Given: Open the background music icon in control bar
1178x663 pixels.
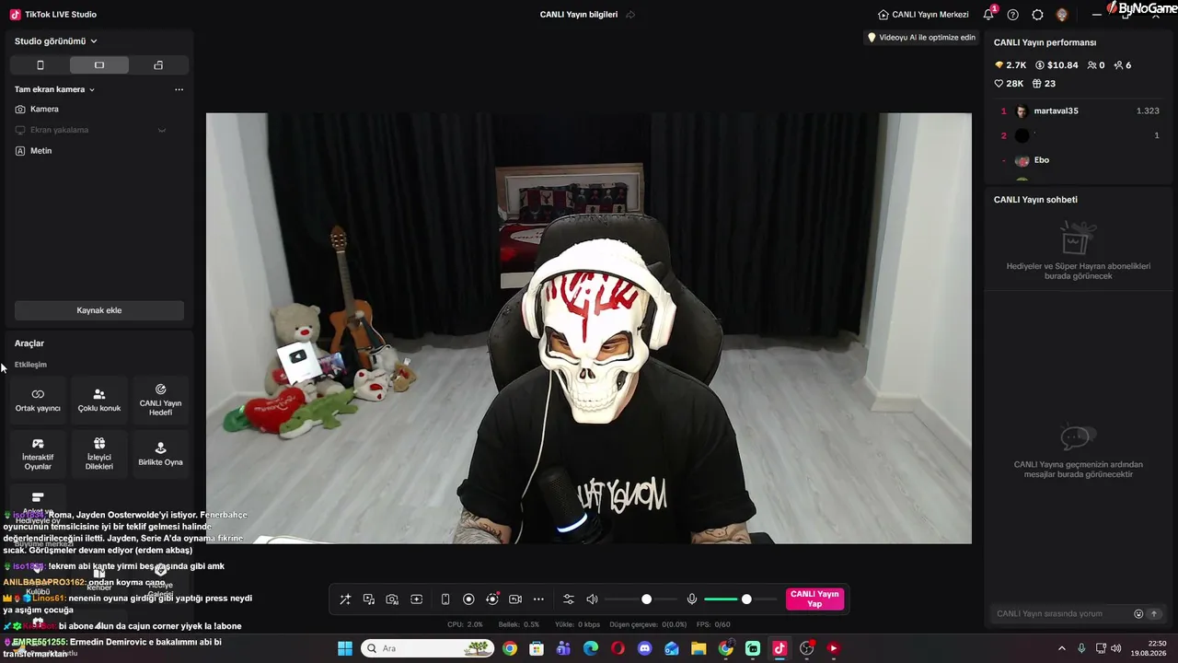Looking at the screenshot, I should point(369,599).
